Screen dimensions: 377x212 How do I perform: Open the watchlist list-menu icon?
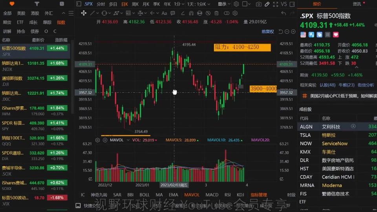[x=71, y=13]
